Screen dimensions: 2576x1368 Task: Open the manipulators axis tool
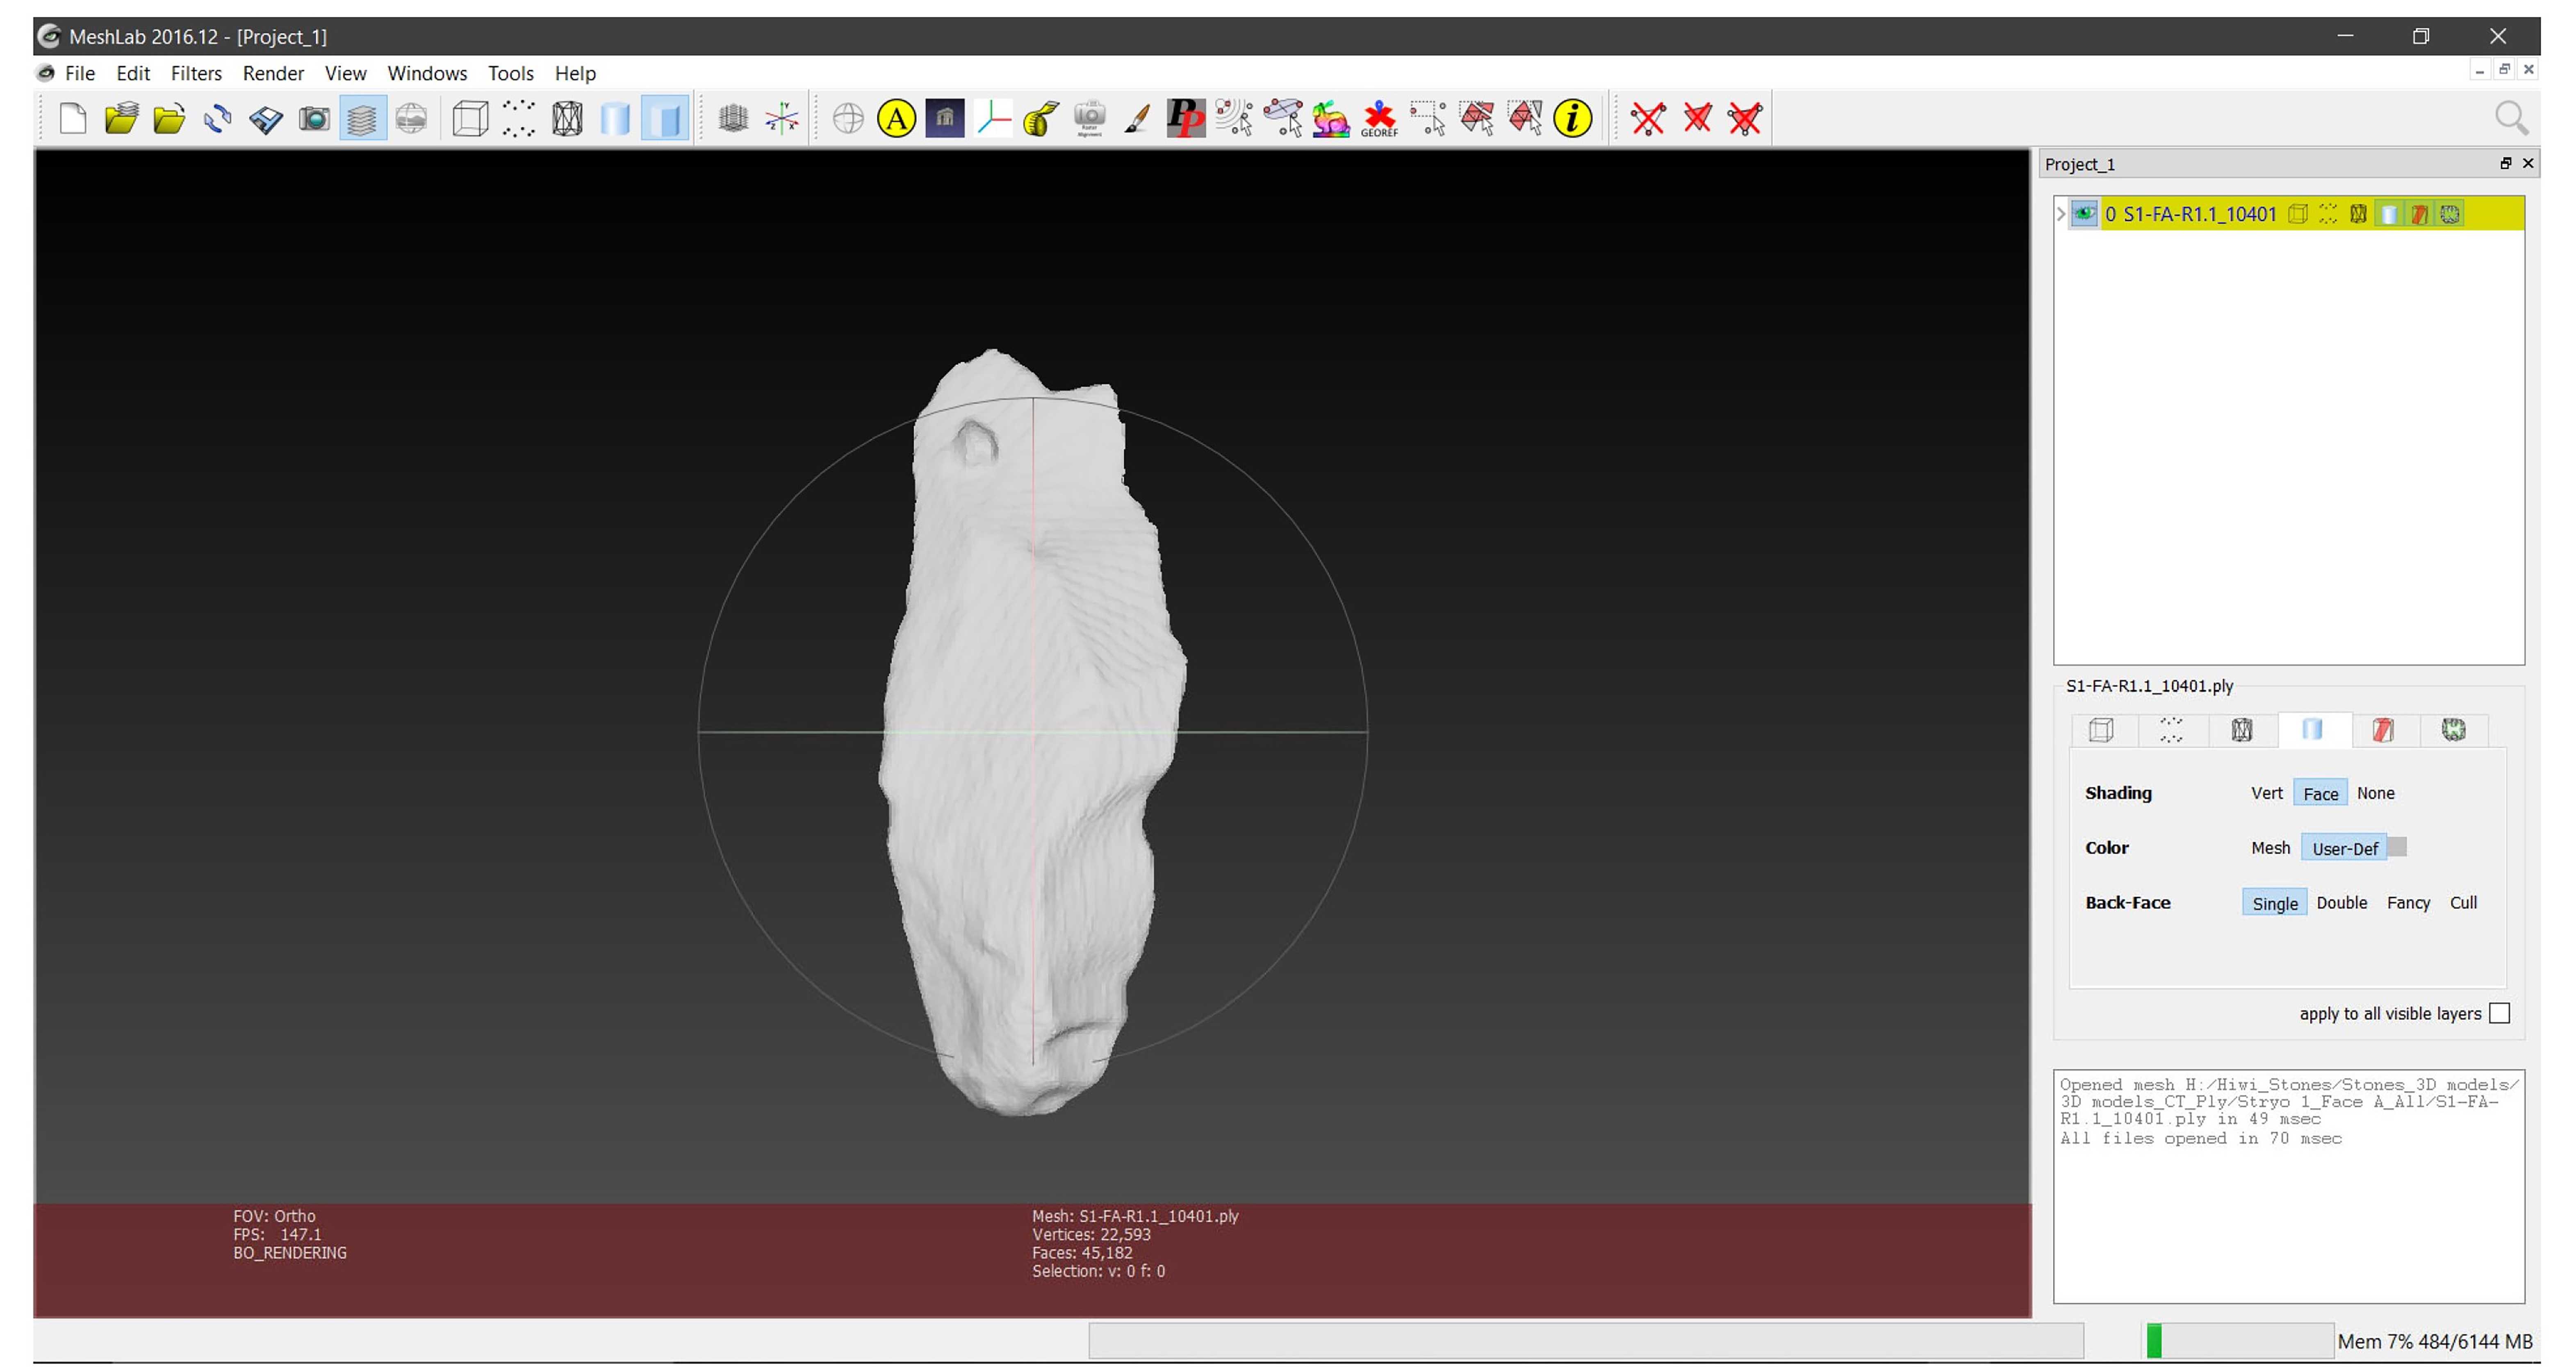point(993,119)
